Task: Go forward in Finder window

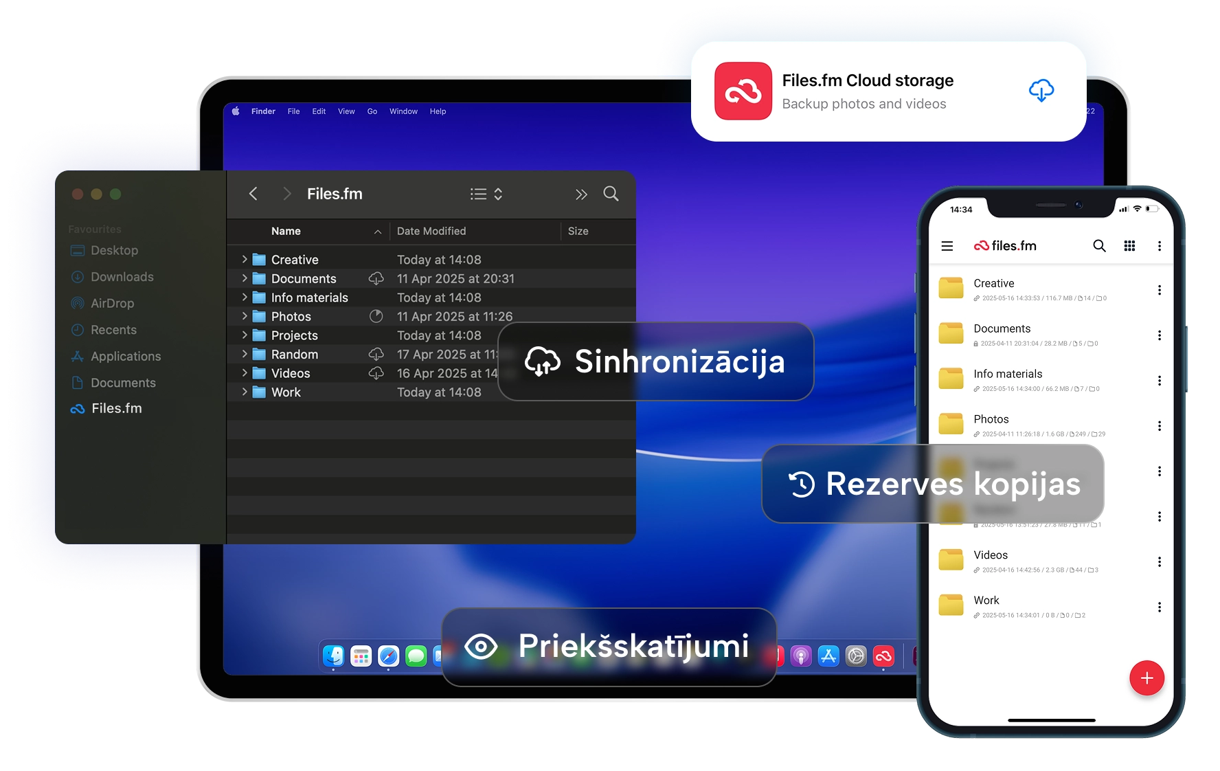Action: (x=287, y=194)
